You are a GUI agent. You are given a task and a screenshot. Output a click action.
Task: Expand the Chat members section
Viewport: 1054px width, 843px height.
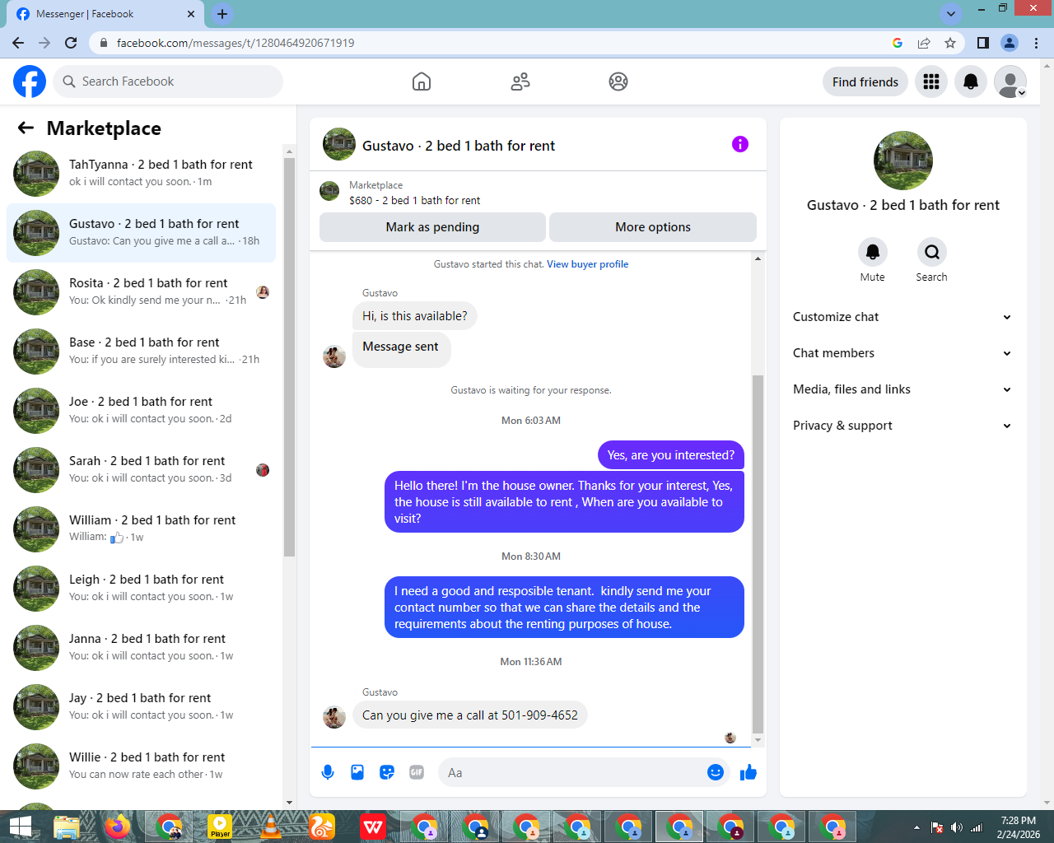(902, 353)
